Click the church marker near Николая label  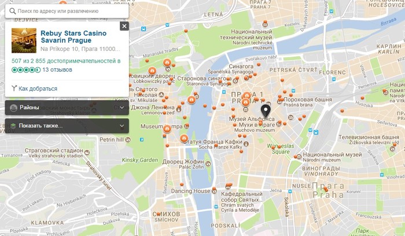pos(161,95)
